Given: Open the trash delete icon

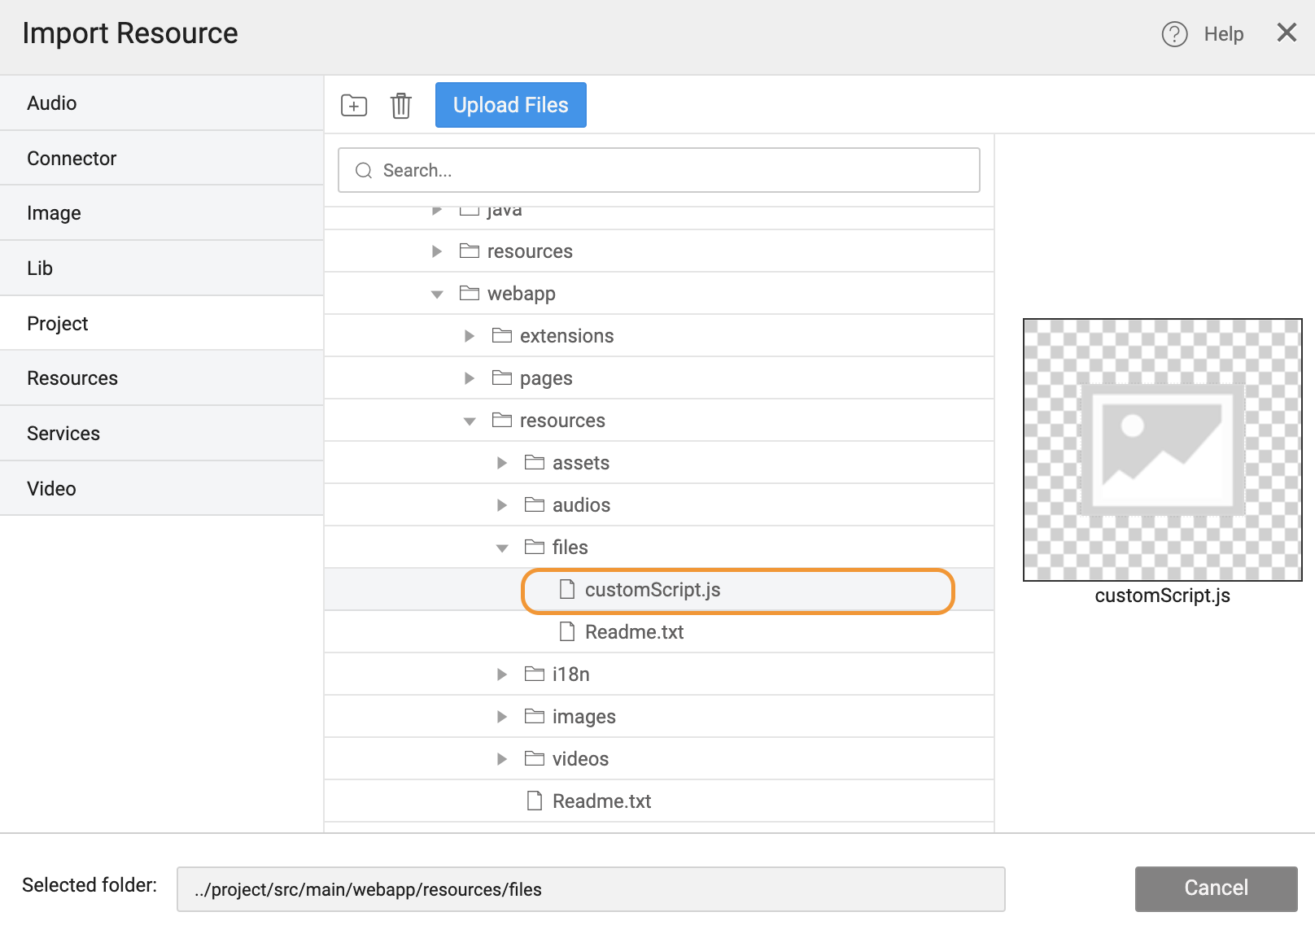Looking at the screenshot, I should 400,105.
